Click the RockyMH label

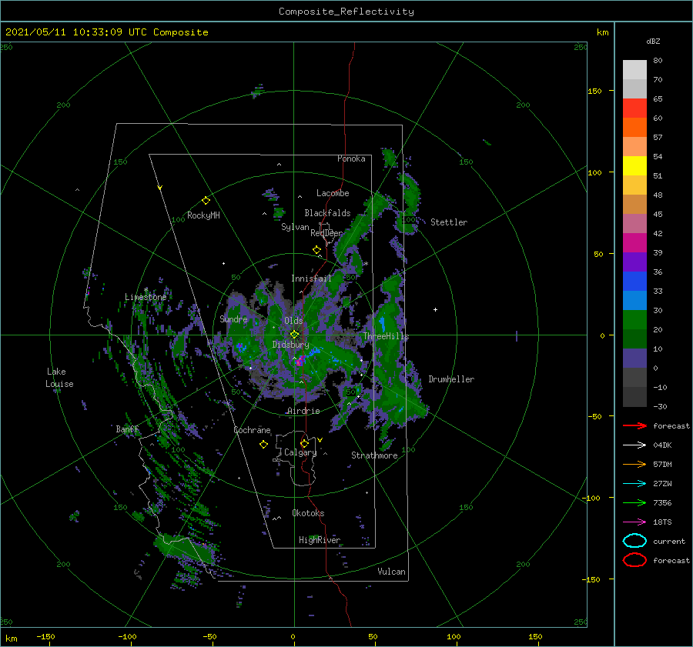coord(203,215)
